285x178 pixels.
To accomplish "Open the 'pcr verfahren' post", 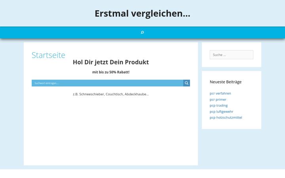I will [220, 93].
